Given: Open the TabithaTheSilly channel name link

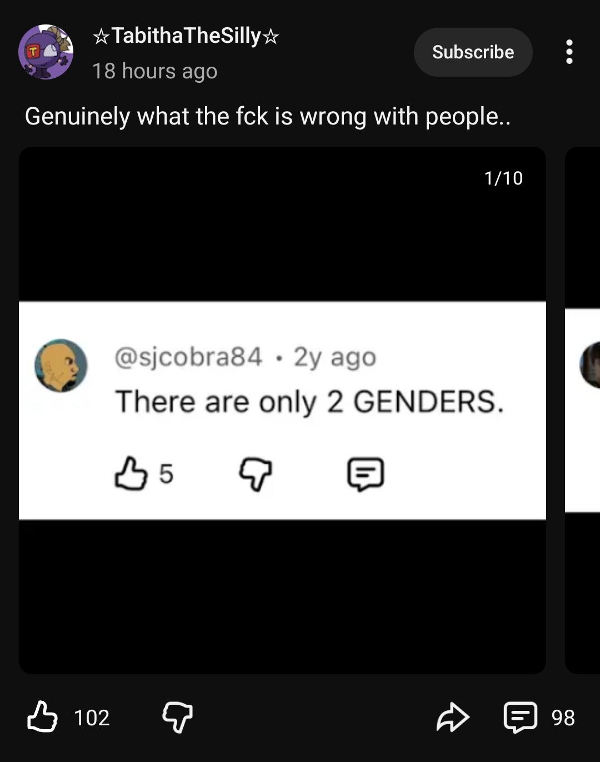Looking at the screenshot, I should tap(186, 36).
